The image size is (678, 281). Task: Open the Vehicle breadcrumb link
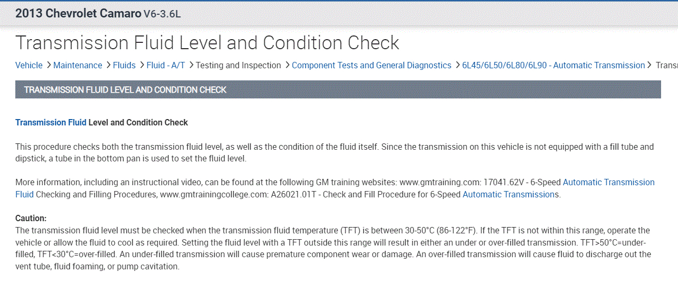(x=29, y=66)
